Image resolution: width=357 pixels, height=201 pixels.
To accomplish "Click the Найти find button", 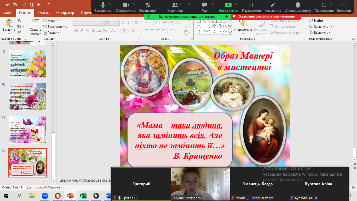I will [316, 21].
